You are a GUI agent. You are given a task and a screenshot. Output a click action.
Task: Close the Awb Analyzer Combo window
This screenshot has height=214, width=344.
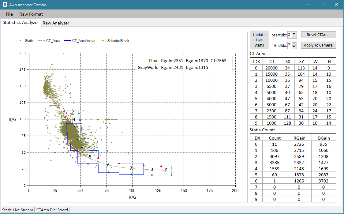tap(336, 5)
